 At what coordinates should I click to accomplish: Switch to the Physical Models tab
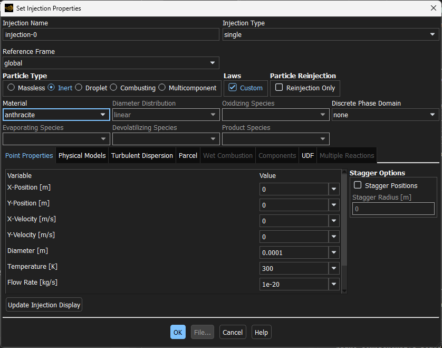point(82,155)
